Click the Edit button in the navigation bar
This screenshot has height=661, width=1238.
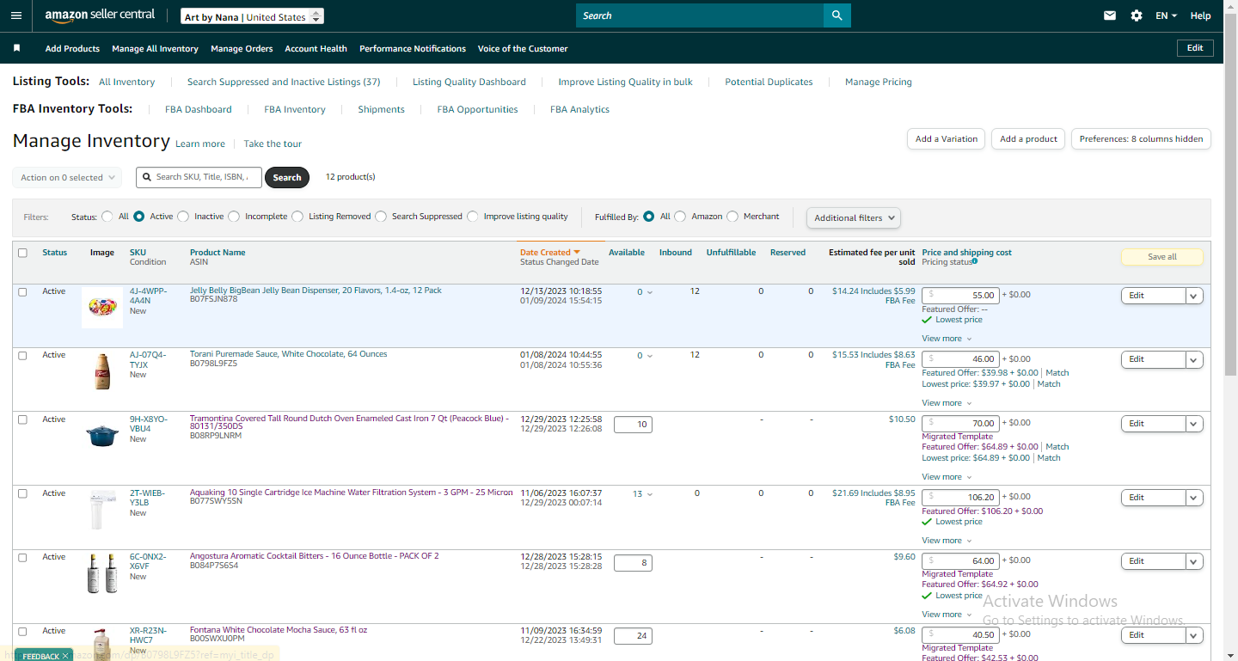pyautogui.click(x=1195, y=48)
